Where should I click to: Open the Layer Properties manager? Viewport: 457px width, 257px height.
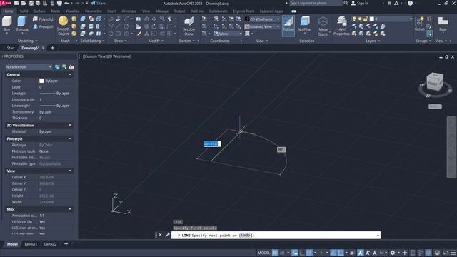point(341,26)
